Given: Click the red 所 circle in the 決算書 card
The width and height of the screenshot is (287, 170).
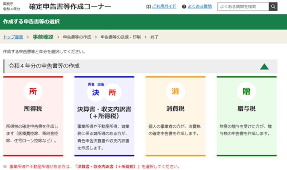Looking at the screenshot, I should [x=113, y=93].
